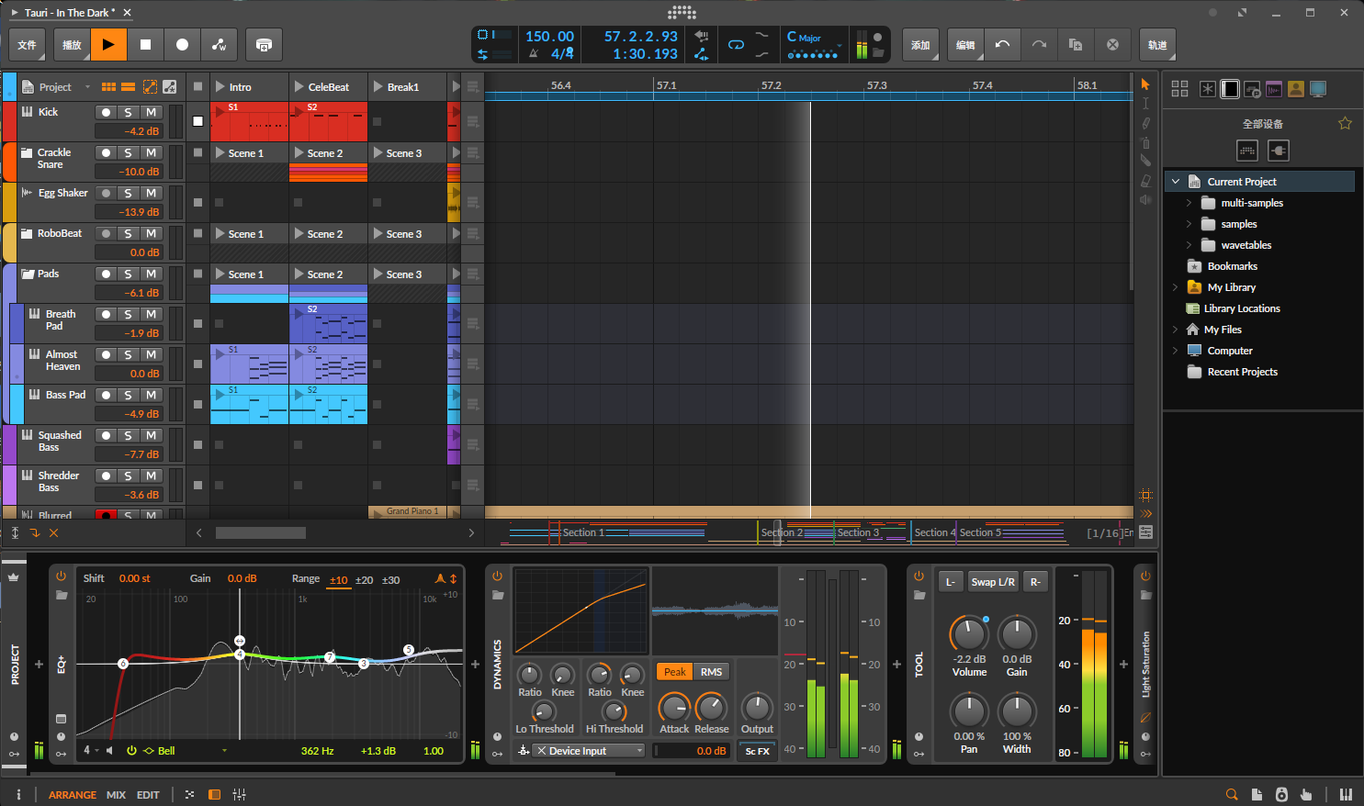Click favorites star in browser panel
Image resolution: width=1364 pixels, height=806 pixels.
point(1345,123)
